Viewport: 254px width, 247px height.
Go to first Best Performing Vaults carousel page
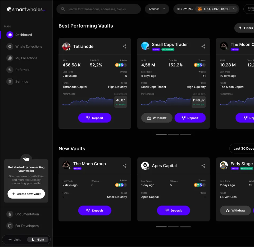[x=161, y=134]
